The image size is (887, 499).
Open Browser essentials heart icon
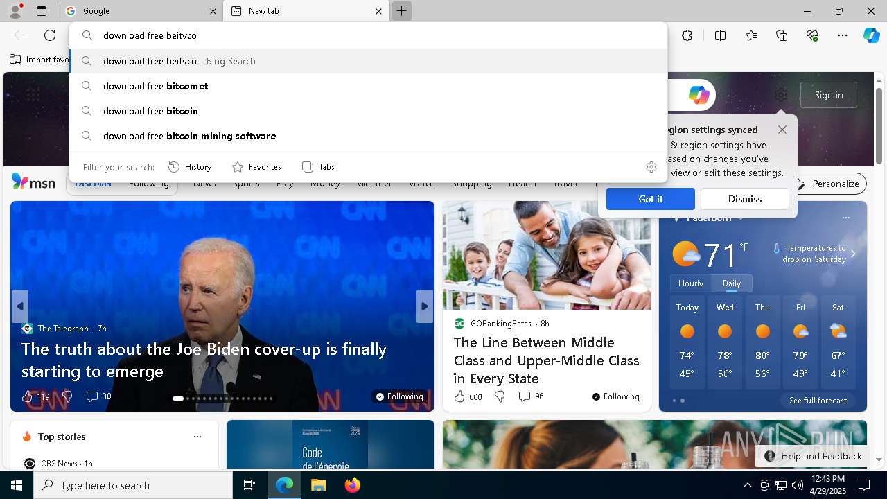(812, 35)
